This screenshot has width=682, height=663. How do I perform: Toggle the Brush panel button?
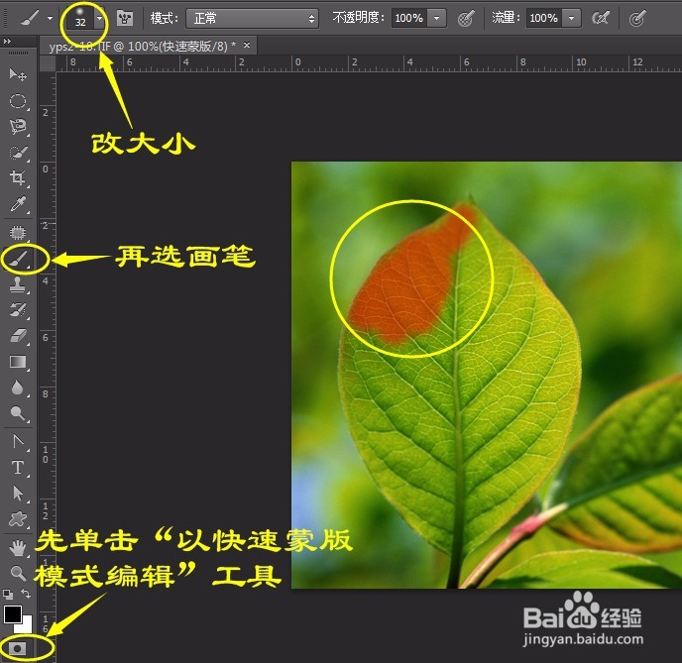point(125,18)
